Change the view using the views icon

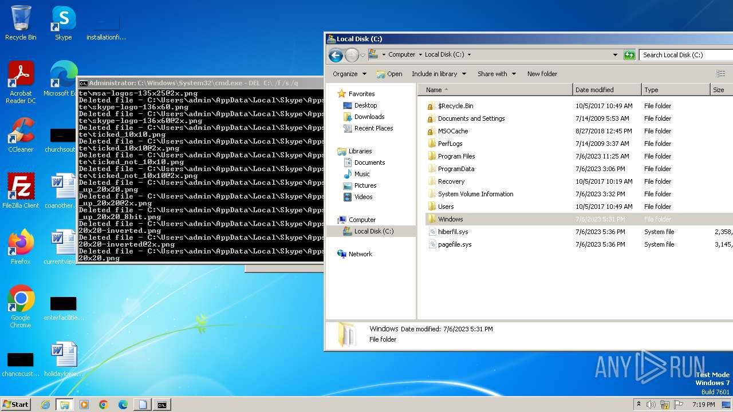pos(720,74)
